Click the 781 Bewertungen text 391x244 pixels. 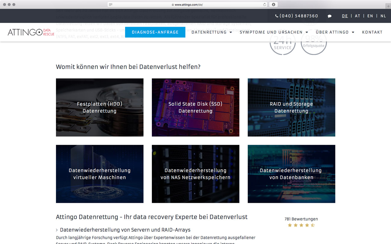(x=301, y=219)
